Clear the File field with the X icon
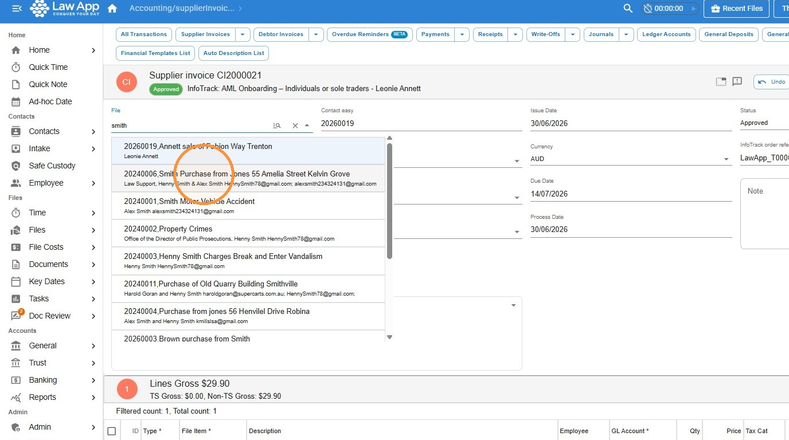 coord(295,125)
